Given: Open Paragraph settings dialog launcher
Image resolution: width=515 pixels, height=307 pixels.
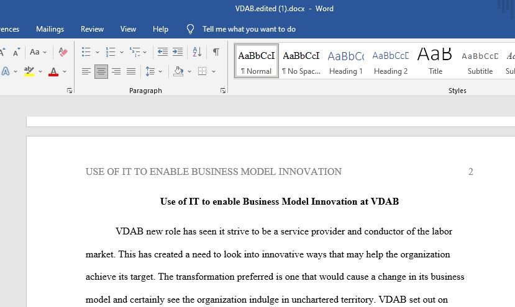Looking at the screenshot, I should tap(223, 91).
